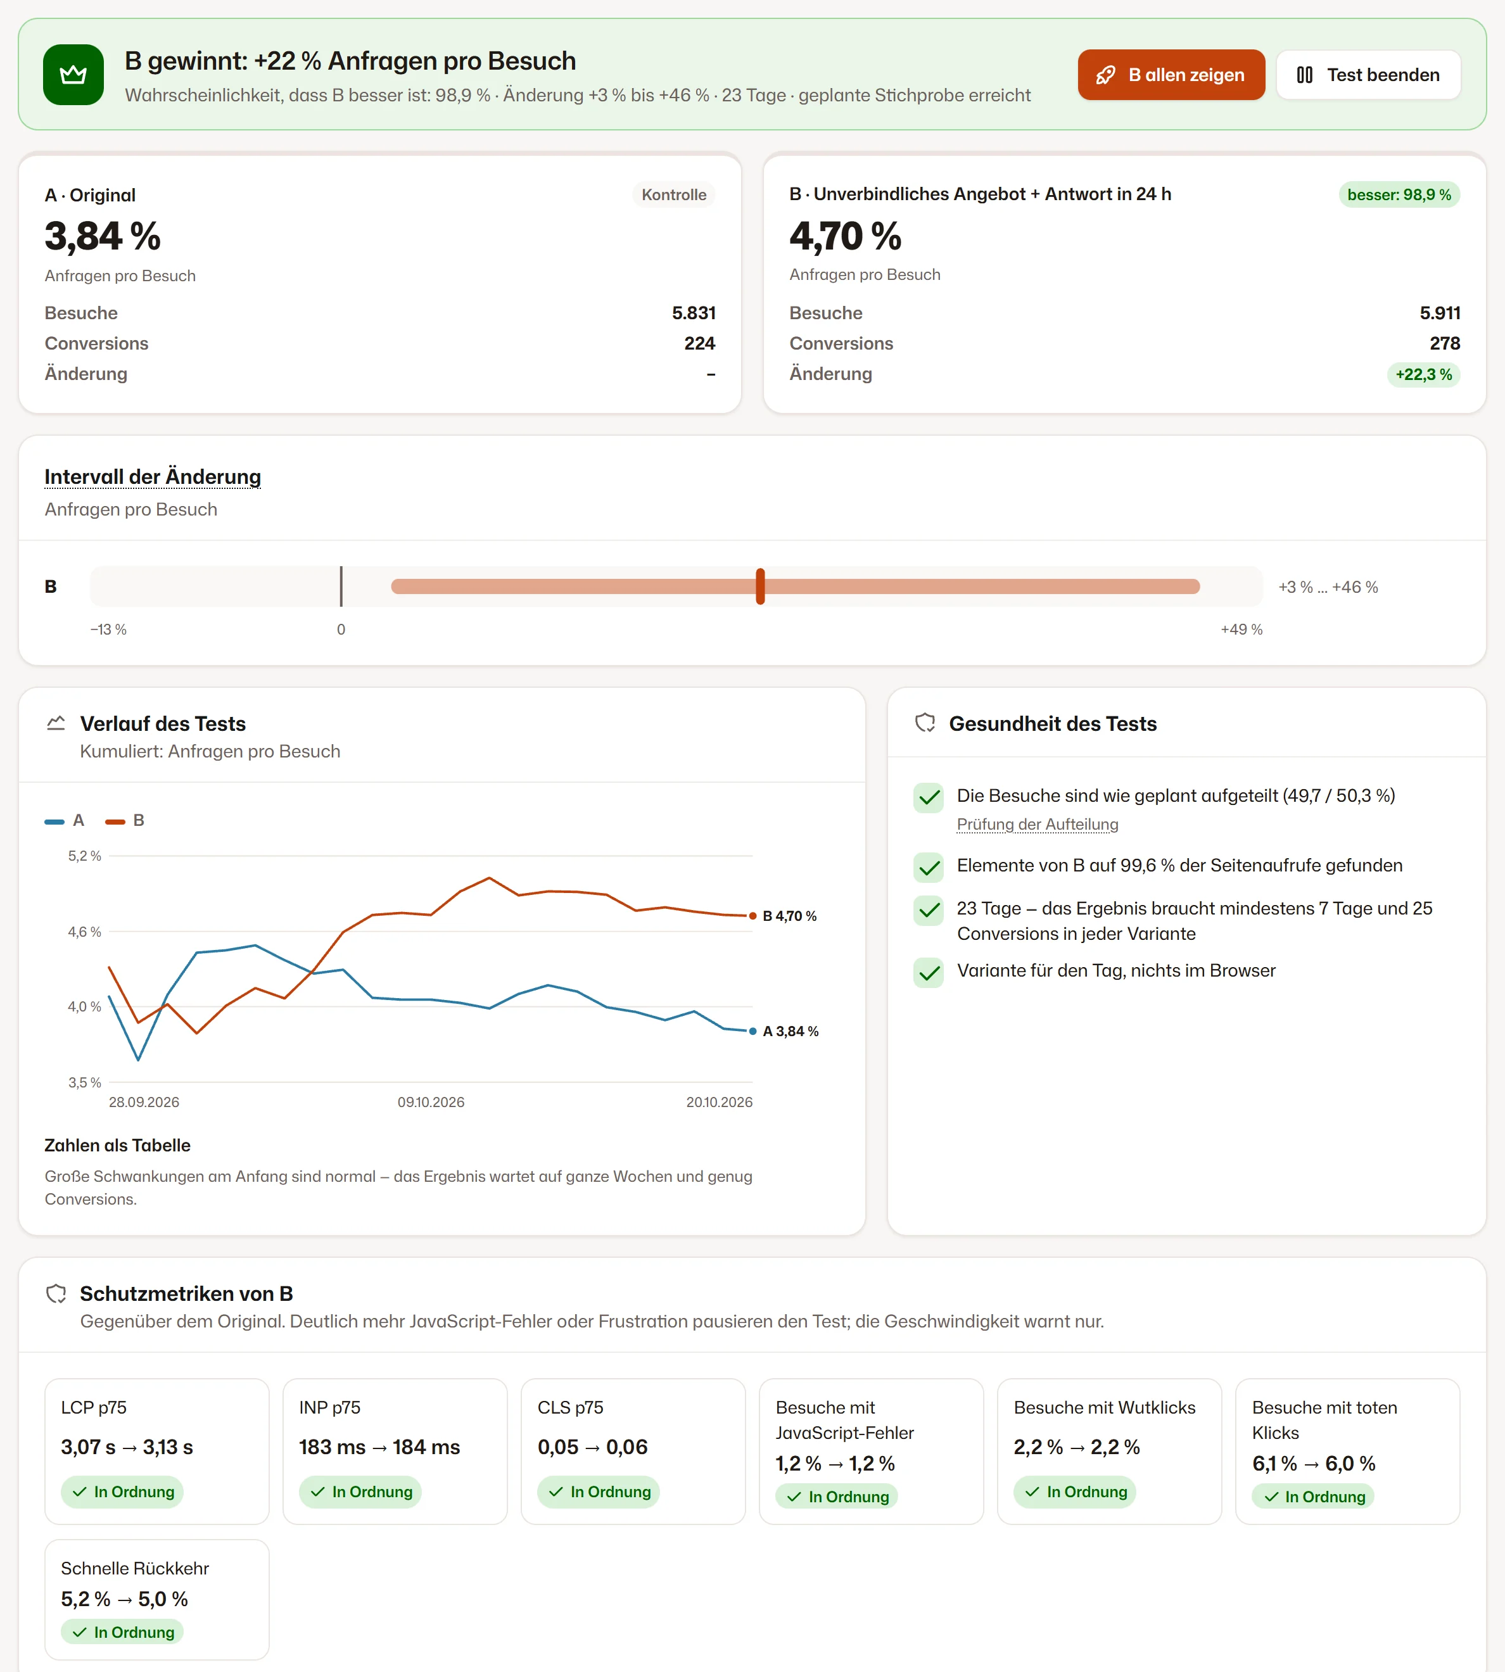Click In Ordnung under Schnelle Rückkehr

122,1632
